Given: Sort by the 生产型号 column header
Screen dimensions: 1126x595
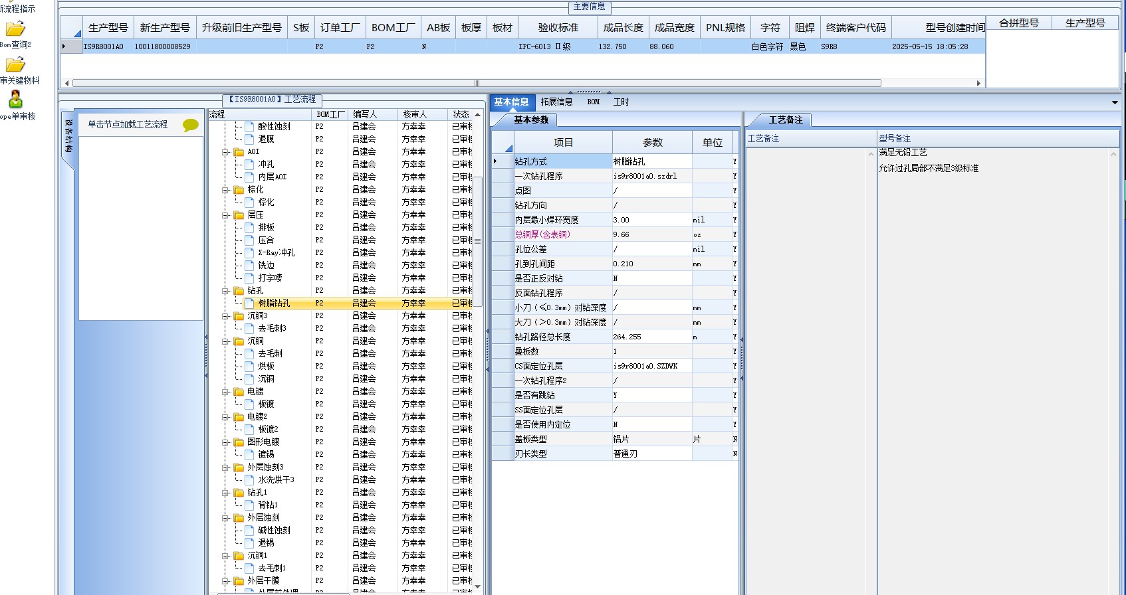Looking at the screenshot, I should click(x=108, y=28).
